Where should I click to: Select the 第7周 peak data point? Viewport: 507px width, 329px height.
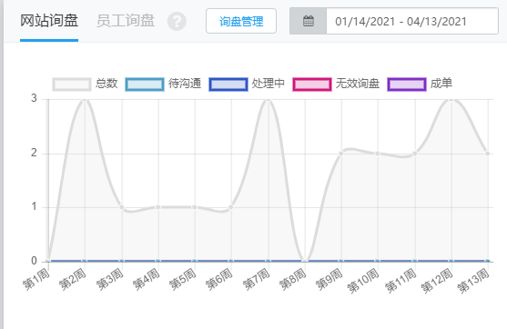268,99
